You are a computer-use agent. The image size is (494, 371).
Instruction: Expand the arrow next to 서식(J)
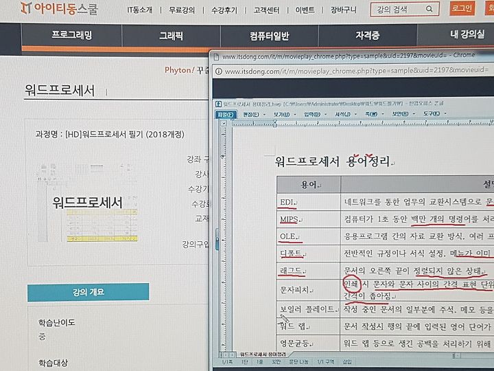point(355,114)
